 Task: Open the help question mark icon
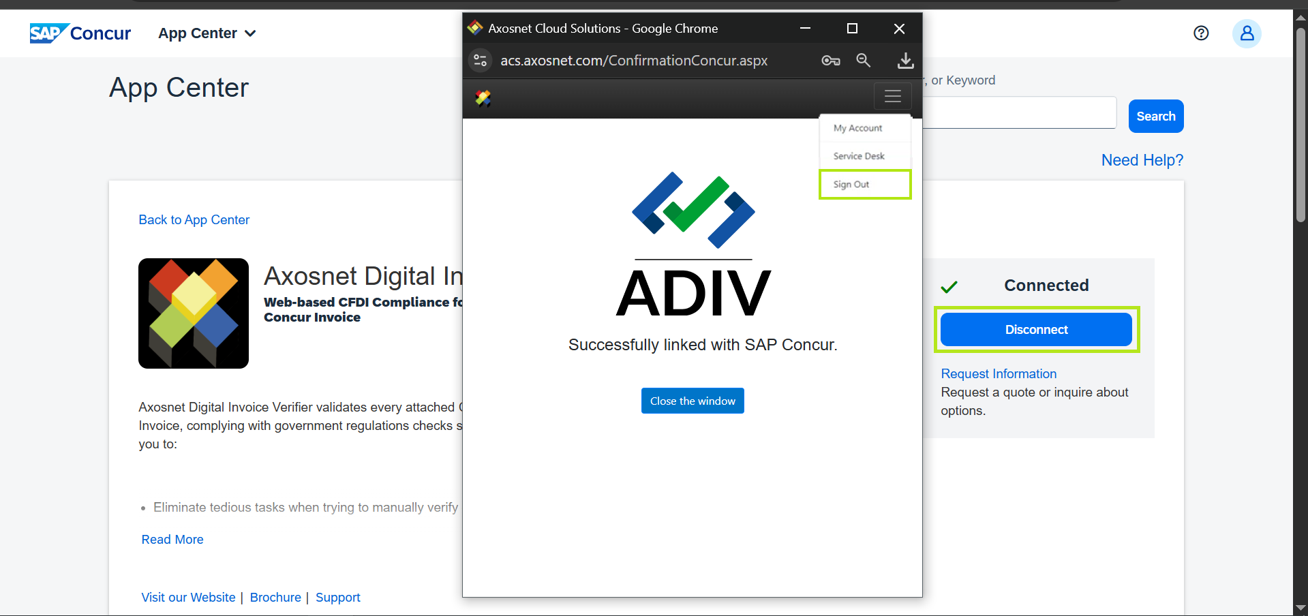[1201, 33]
